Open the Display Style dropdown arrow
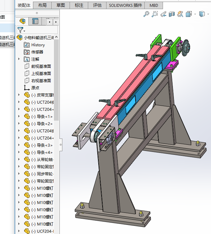 click(x=208, y=14)
